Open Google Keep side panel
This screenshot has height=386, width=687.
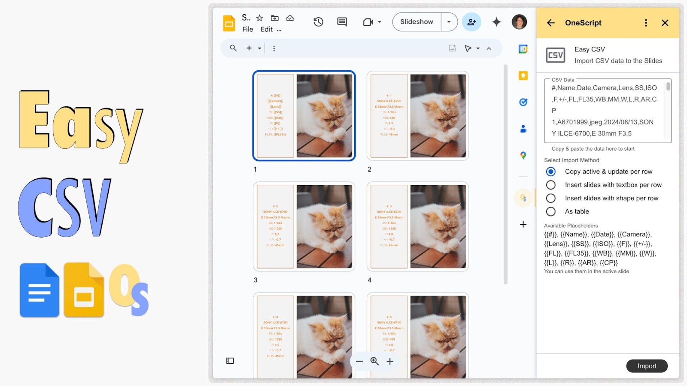[523, 76]
